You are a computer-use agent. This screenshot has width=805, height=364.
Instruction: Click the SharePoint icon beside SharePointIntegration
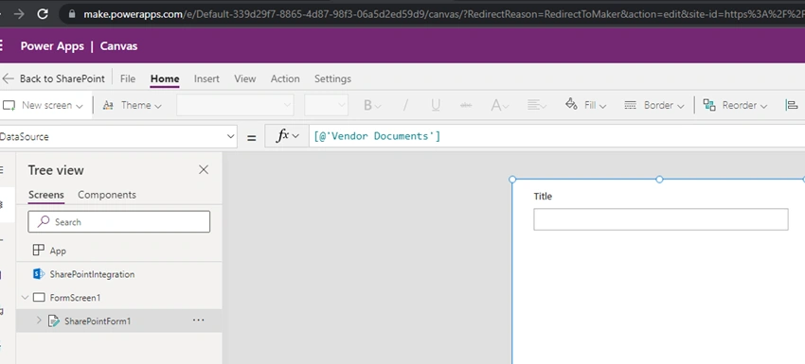[x=39, y=274]
